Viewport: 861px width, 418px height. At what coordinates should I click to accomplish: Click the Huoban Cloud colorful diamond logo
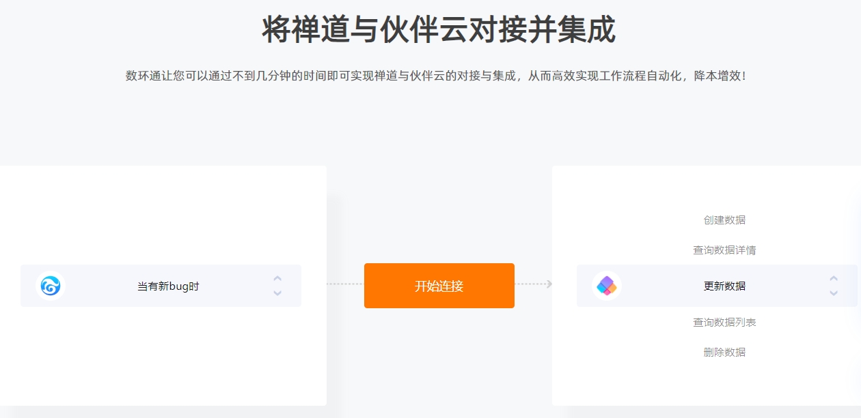coord(607,286)
